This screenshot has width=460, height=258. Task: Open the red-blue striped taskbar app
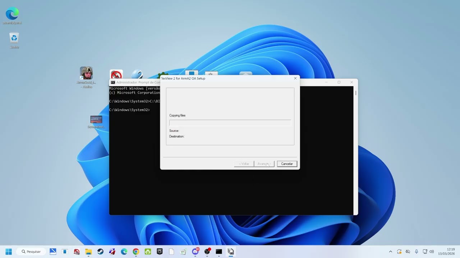click(112, 252)
